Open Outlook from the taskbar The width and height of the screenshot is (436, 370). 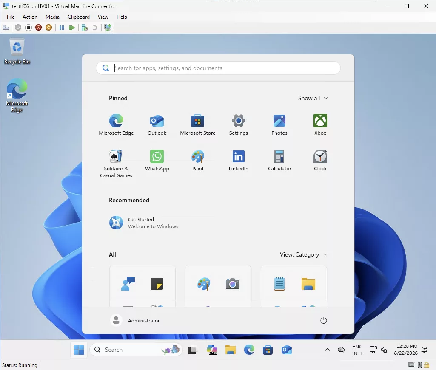click(x=286, y=350)
